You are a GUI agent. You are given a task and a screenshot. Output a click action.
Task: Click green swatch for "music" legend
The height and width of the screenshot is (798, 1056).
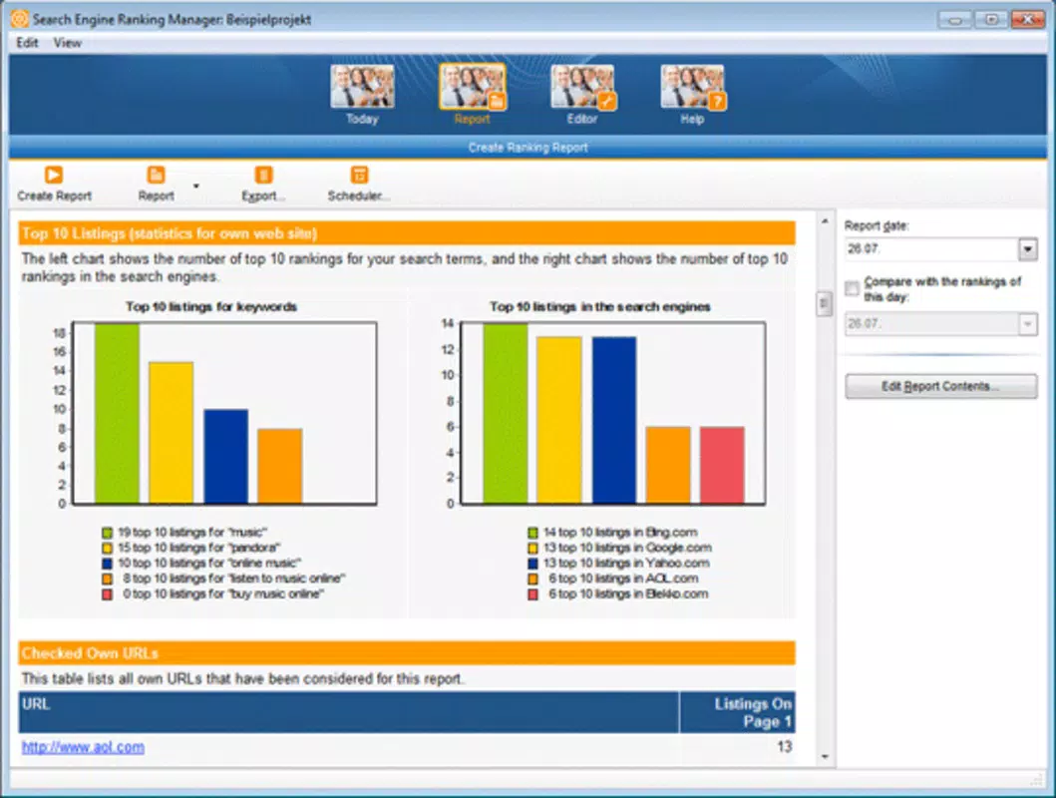pyautogui.click(x=107, y=533)
